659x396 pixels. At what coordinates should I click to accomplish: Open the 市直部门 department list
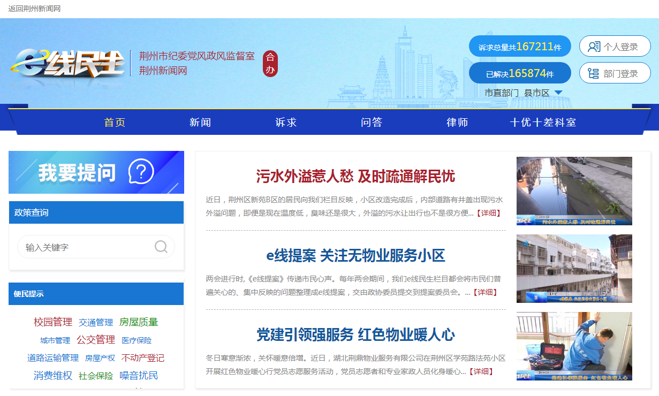(501, 93)
